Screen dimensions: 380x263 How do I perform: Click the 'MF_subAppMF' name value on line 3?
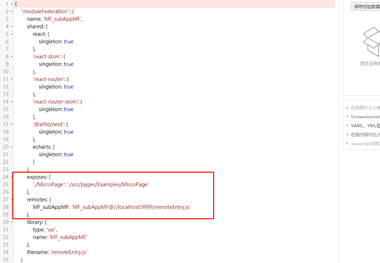pos(63,19)
